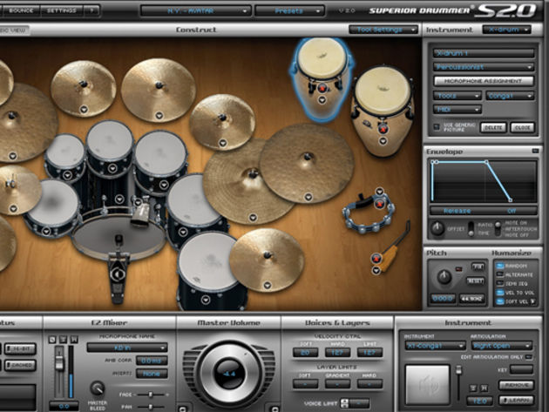
Task: Click the kick drum pedal
Action: point(118,276)
